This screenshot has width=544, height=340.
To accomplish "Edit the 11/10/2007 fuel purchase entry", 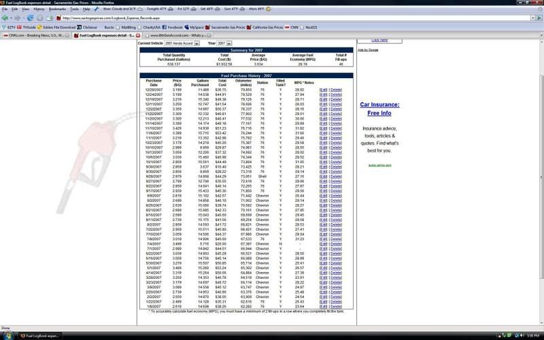I will [x=323, y=129].
